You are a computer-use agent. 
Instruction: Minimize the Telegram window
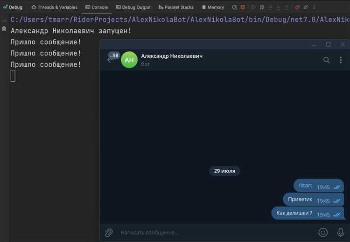tap(314, 45)
